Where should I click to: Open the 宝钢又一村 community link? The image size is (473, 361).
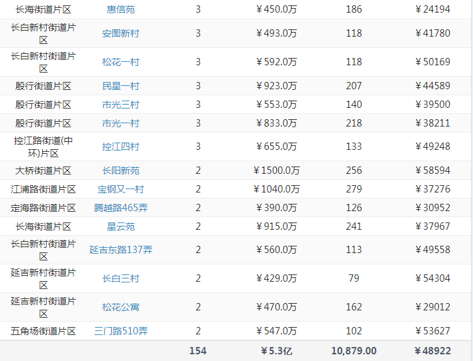tap(121, 189)
